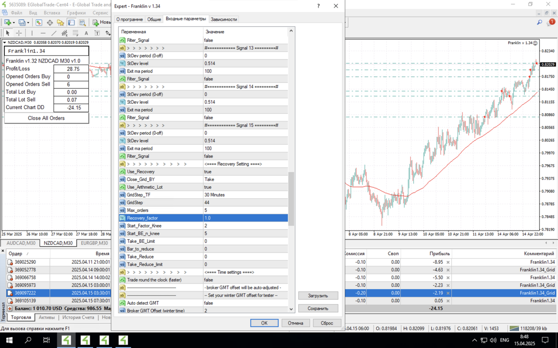Click the Сброс button

327,323
